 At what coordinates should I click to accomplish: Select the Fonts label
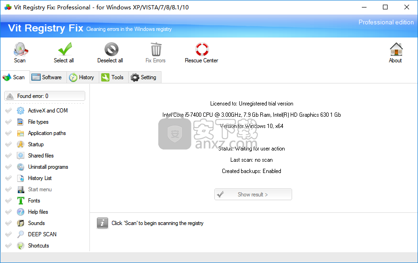click(x=34, y=201)
